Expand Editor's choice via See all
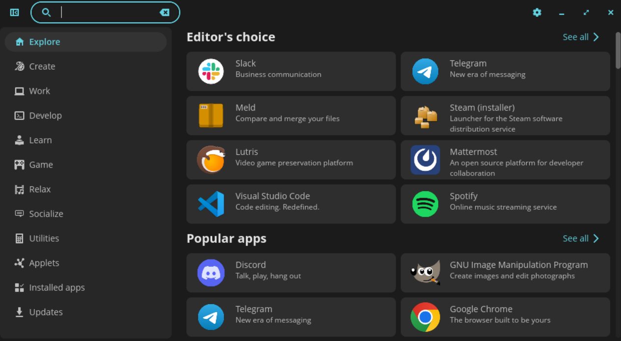This screenshot has width=621, height=341. 581,37
